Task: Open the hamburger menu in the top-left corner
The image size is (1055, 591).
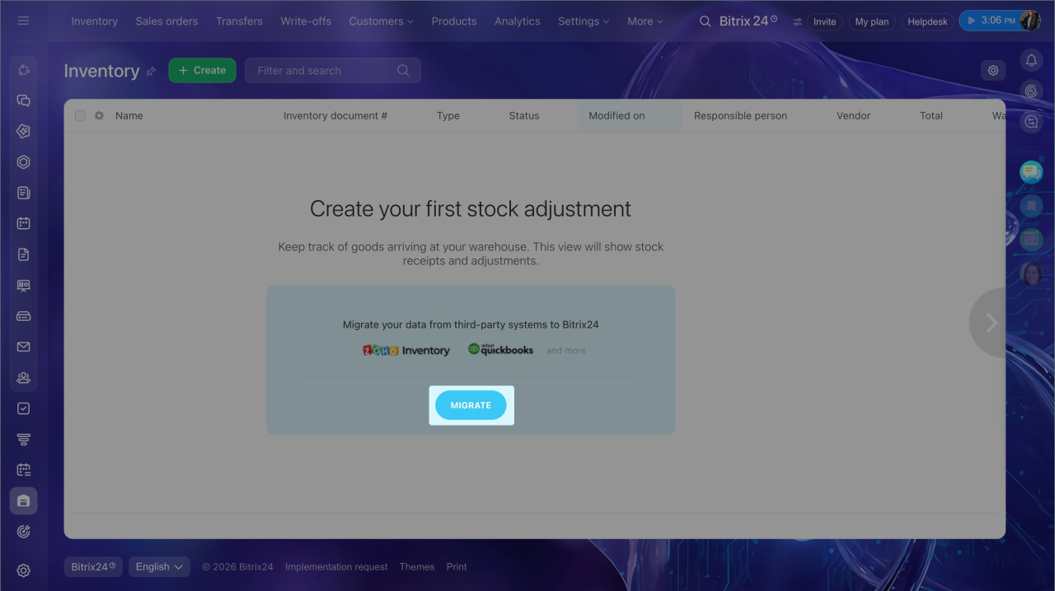Action: pyautogui.click(x=23, y=21)
